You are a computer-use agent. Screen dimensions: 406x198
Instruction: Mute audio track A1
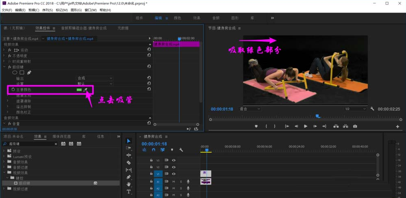click(174, 181)
